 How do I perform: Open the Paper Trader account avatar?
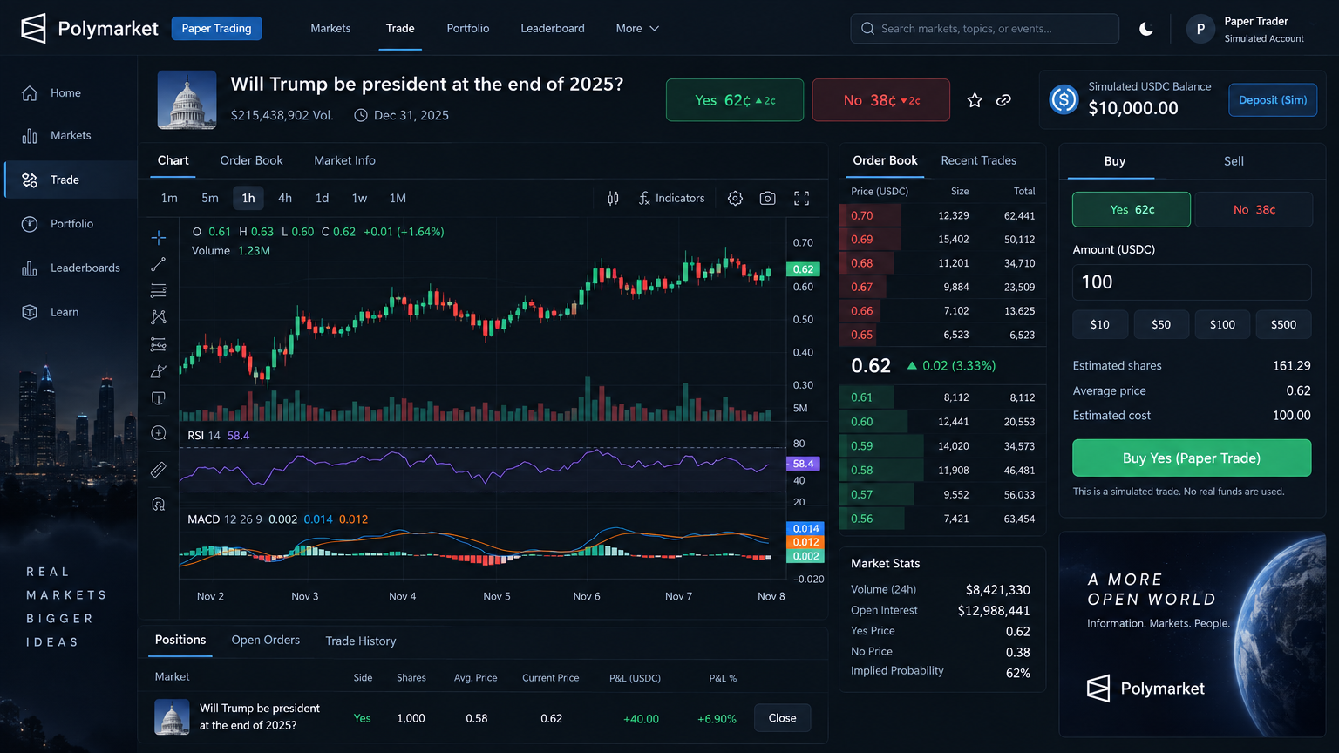1200,29
